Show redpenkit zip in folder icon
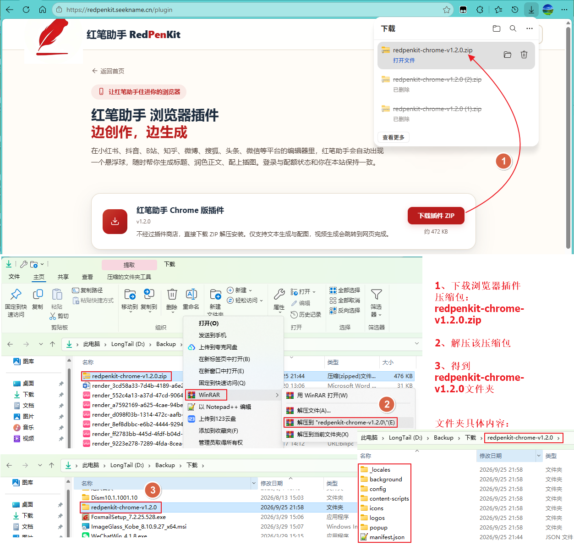The image size is (574, 552). 508,55
